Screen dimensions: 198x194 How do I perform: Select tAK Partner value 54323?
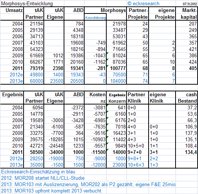coord(36,49)
